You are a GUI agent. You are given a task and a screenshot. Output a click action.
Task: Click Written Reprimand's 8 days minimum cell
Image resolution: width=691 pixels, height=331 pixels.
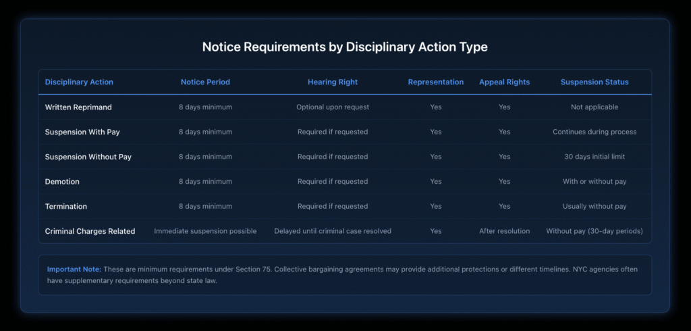point(205,107)
